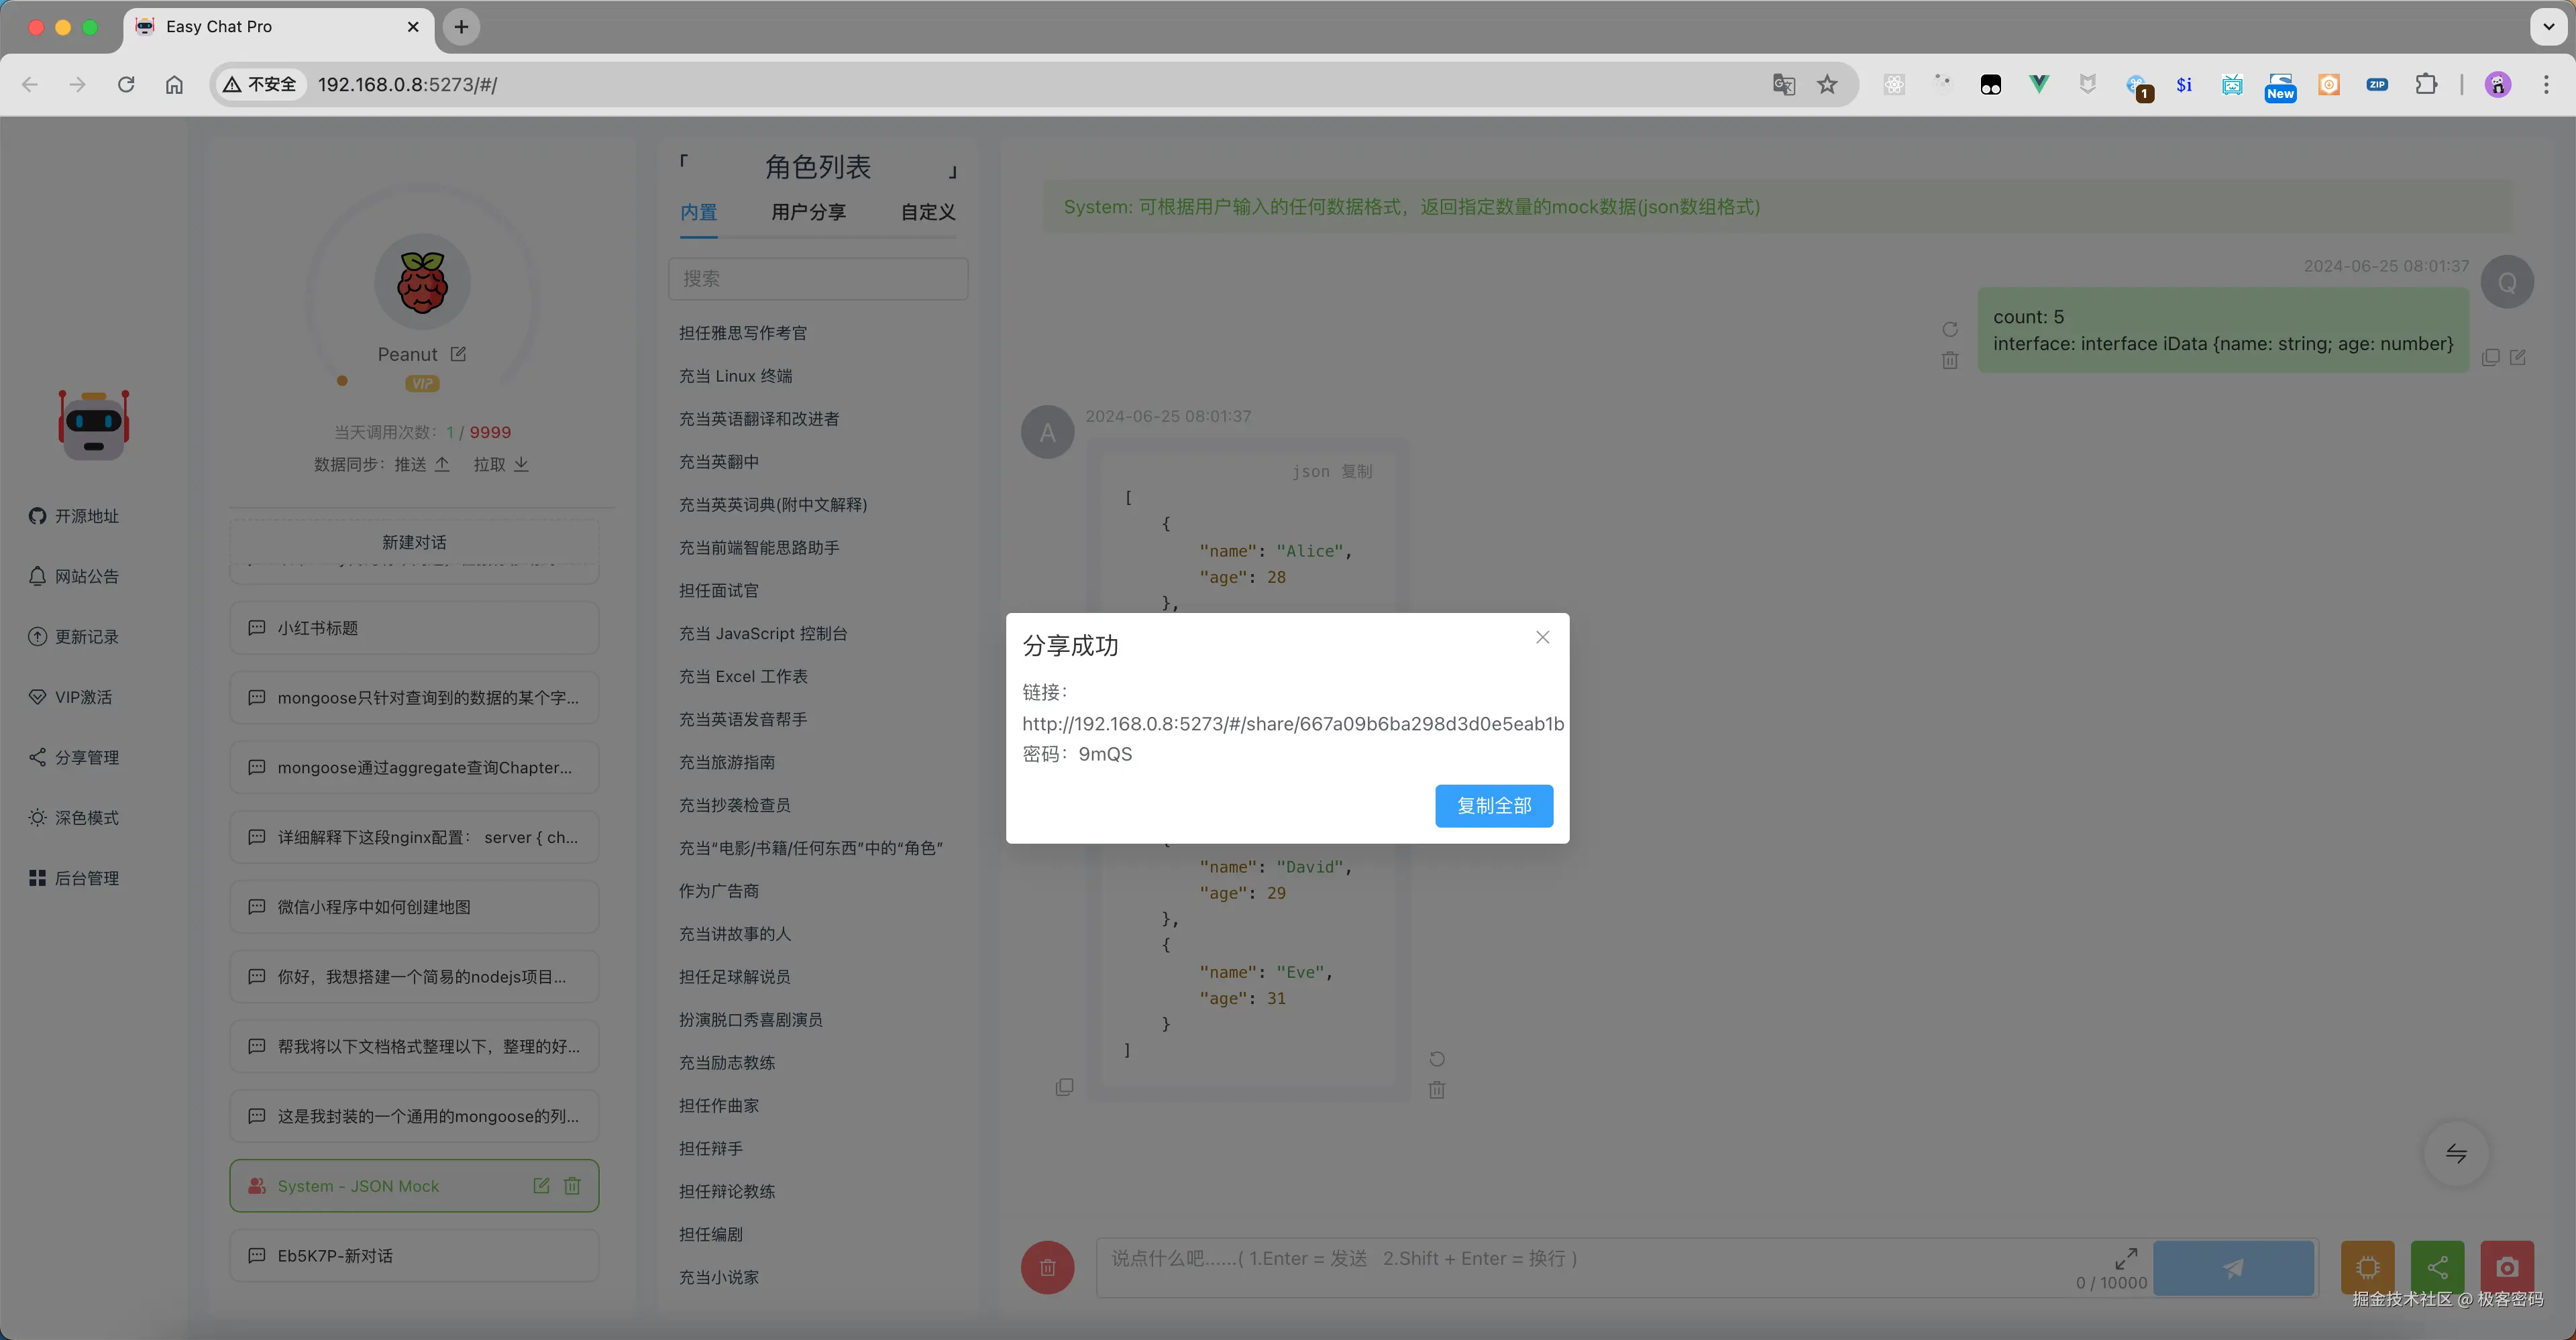Click 复制全部 in the share dialog
The width and height of the screenshot is (2576, 1340).
(1493, 805)
